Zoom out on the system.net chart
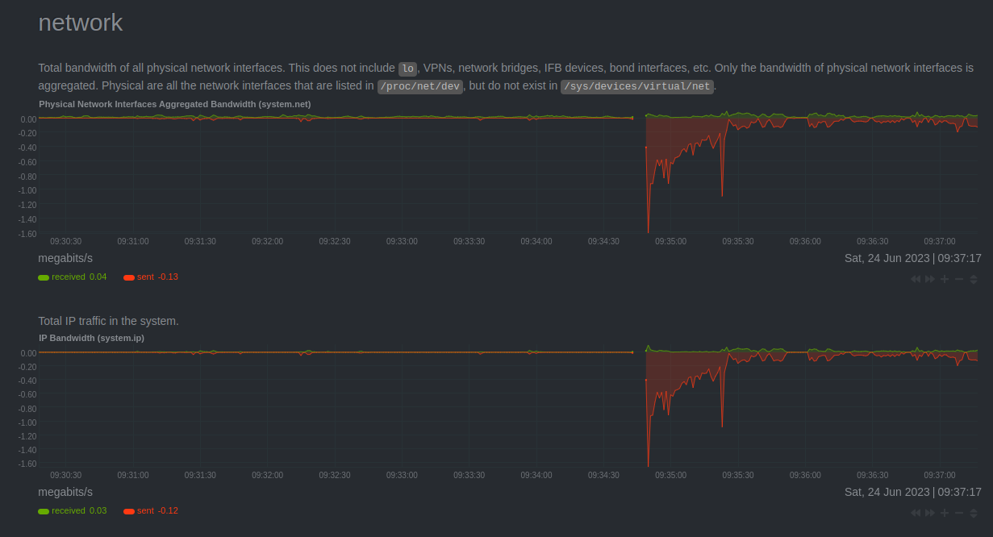Screen dimensions: 993x537 (x=959, y=279)
